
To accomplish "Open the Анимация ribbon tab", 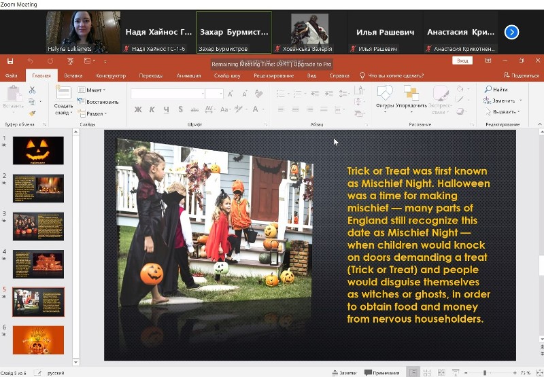I will pyautogui.click(x=188, y=76).
